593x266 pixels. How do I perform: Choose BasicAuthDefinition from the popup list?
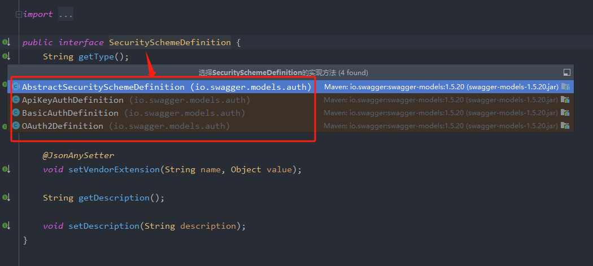click(70, 113)
